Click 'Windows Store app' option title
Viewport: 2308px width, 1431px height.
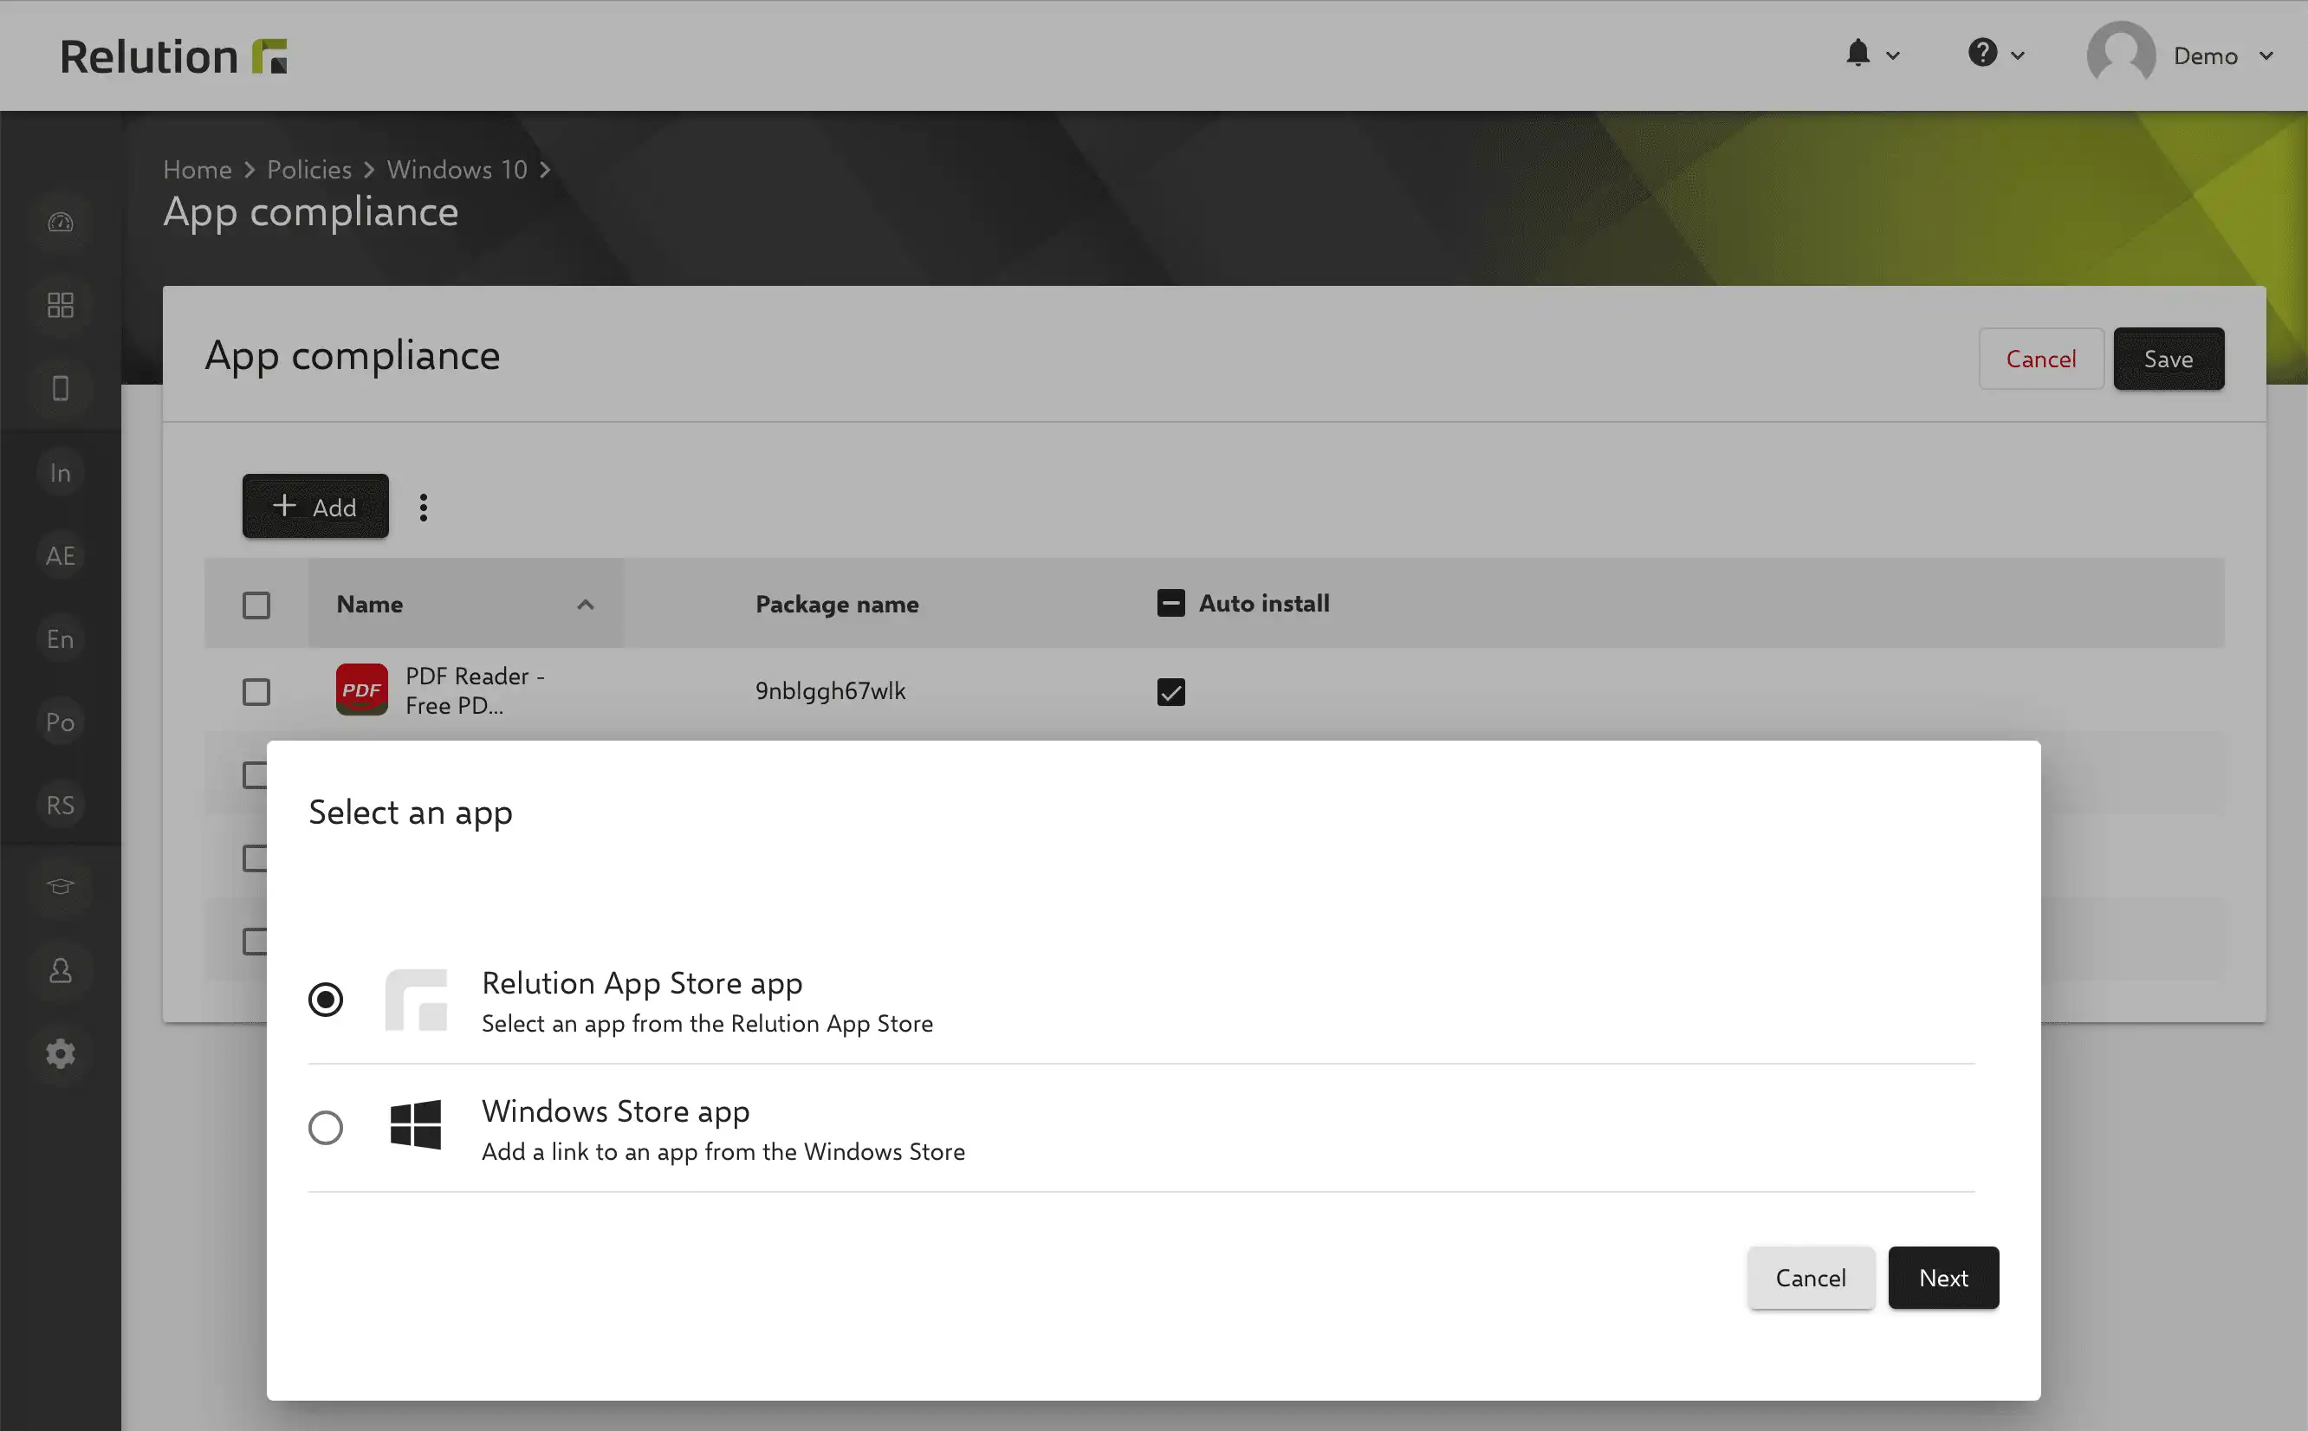point(616,1111)
